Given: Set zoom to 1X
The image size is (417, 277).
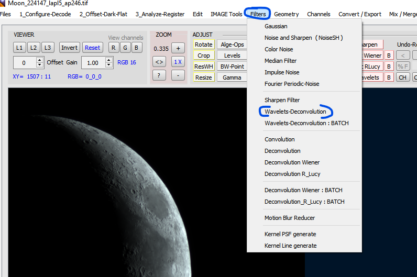Looking at the screenshot, I should 178,62.
